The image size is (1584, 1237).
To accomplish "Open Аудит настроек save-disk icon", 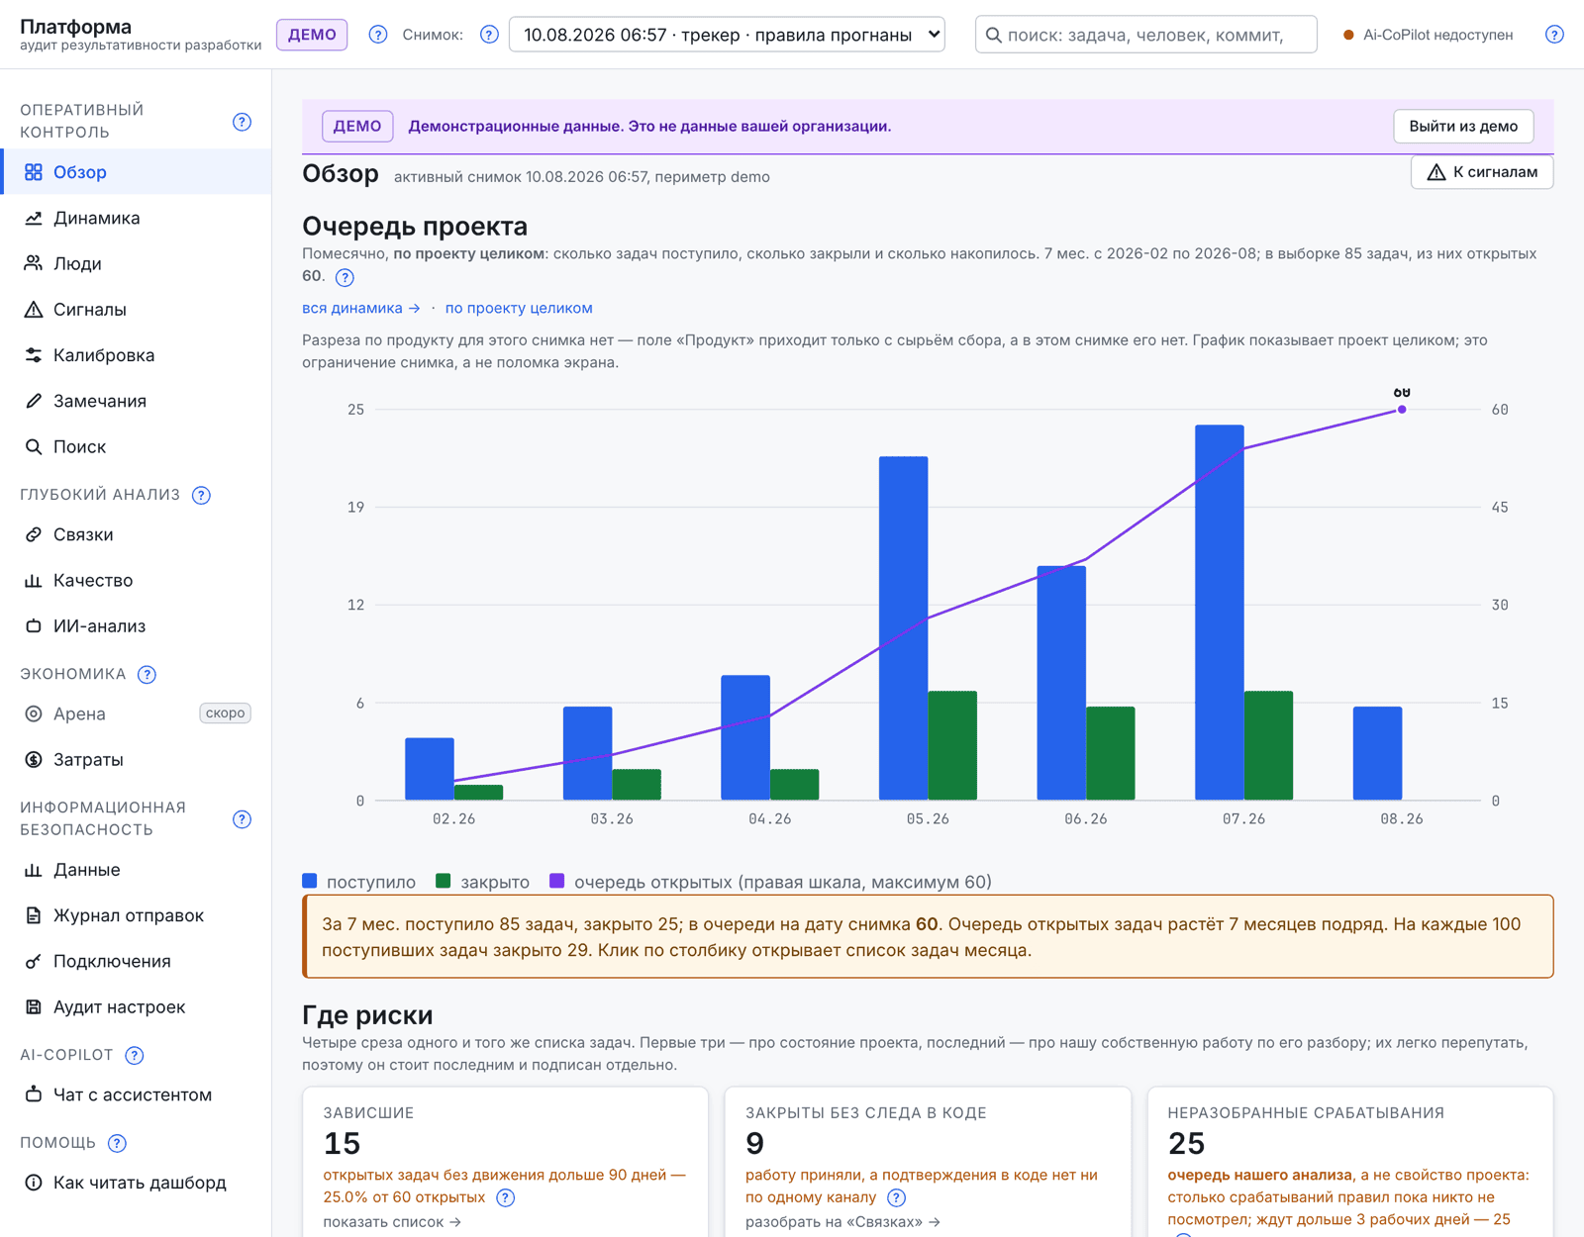I will (34, 1006).
